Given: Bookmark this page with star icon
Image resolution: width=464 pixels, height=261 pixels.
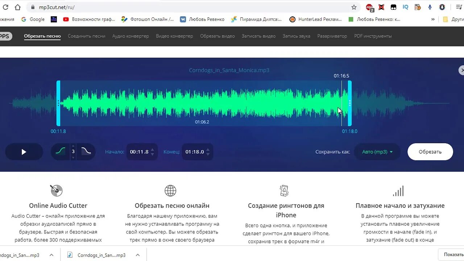Looking at the screenshot, I should click(x=354, y=7).
